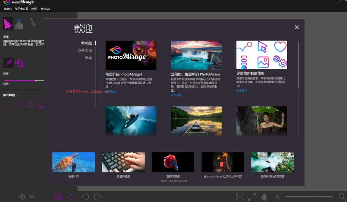Click the large zoom-in magnifier icon
347x202 pixels.
342,196
